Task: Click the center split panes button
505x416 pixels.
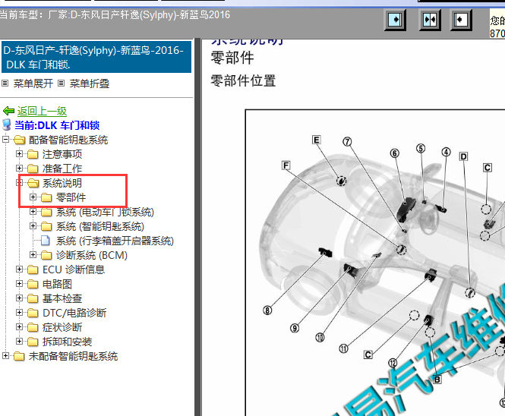Action: pyautogui.click(x=430, y=20)
